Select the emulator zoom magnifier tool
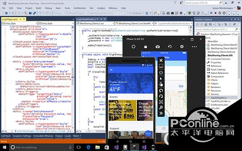This screenshot has width=242, height=151. coord(161,108)
